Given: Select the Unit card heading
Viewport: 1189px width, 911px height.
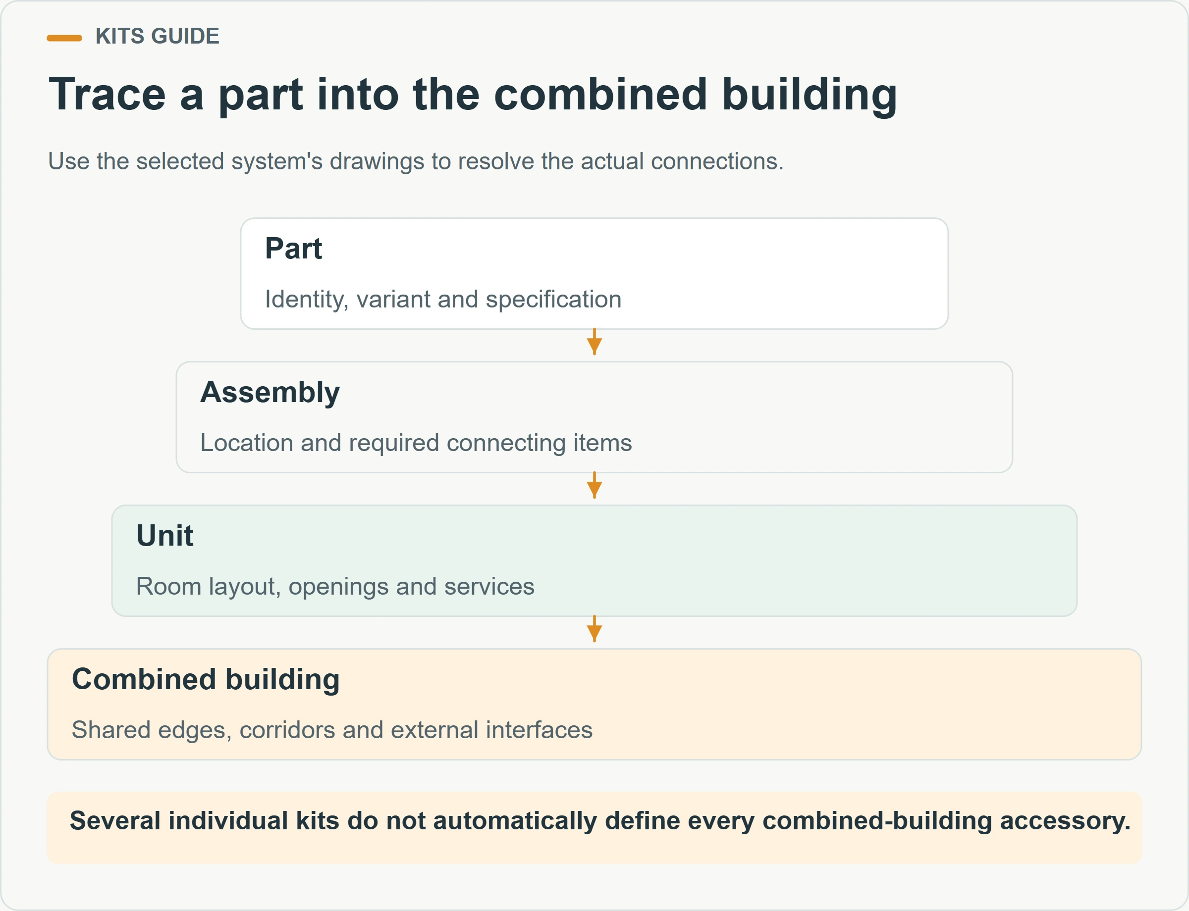Looking at the screenshot, I should 164,536.
